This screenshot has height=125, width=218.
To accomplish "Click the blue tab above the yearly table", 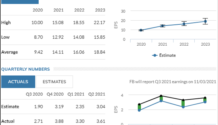I will tap(20, 2).
